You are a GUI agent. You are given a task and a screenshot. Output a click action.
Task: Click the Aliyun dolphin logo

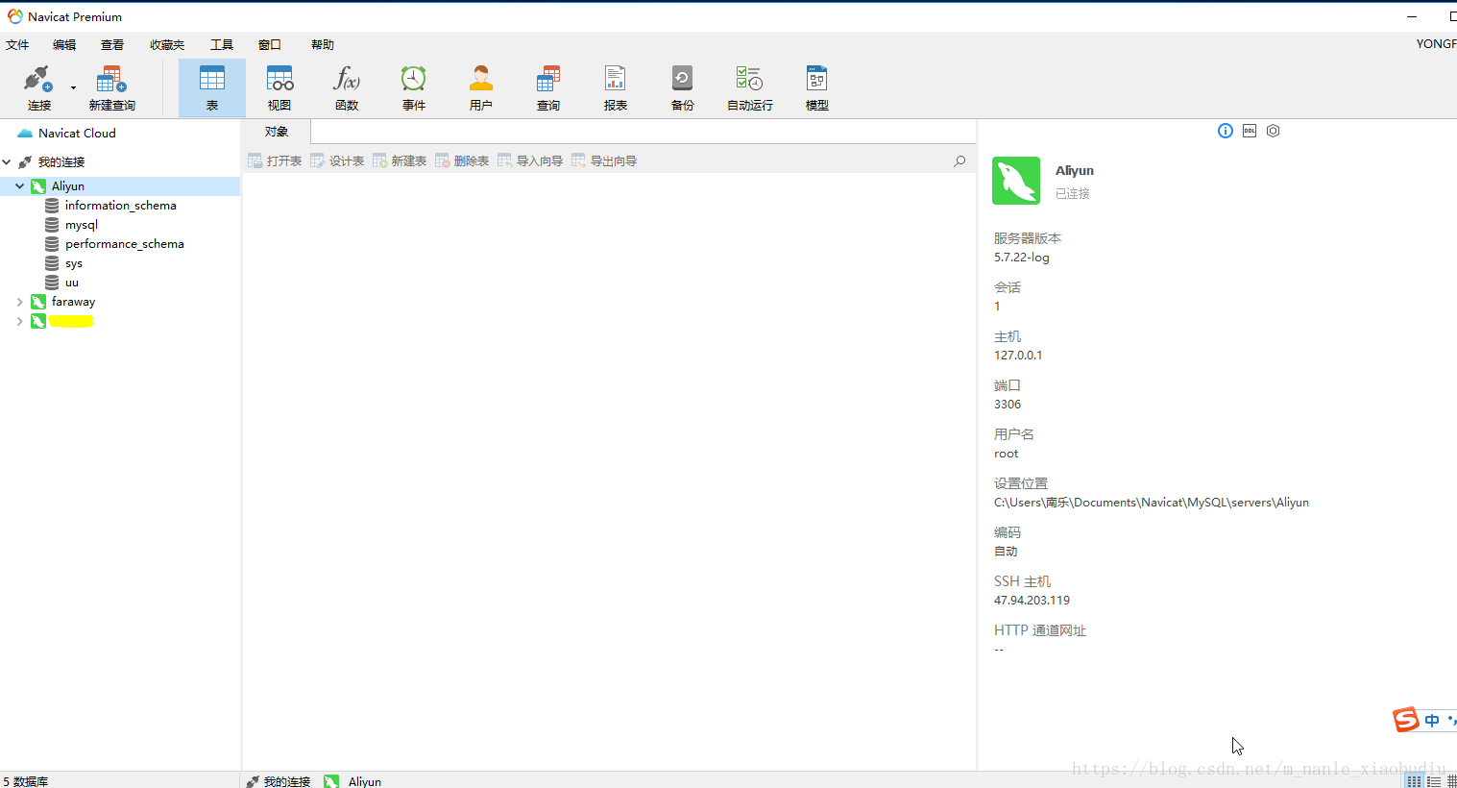(x=1016, y=181)
